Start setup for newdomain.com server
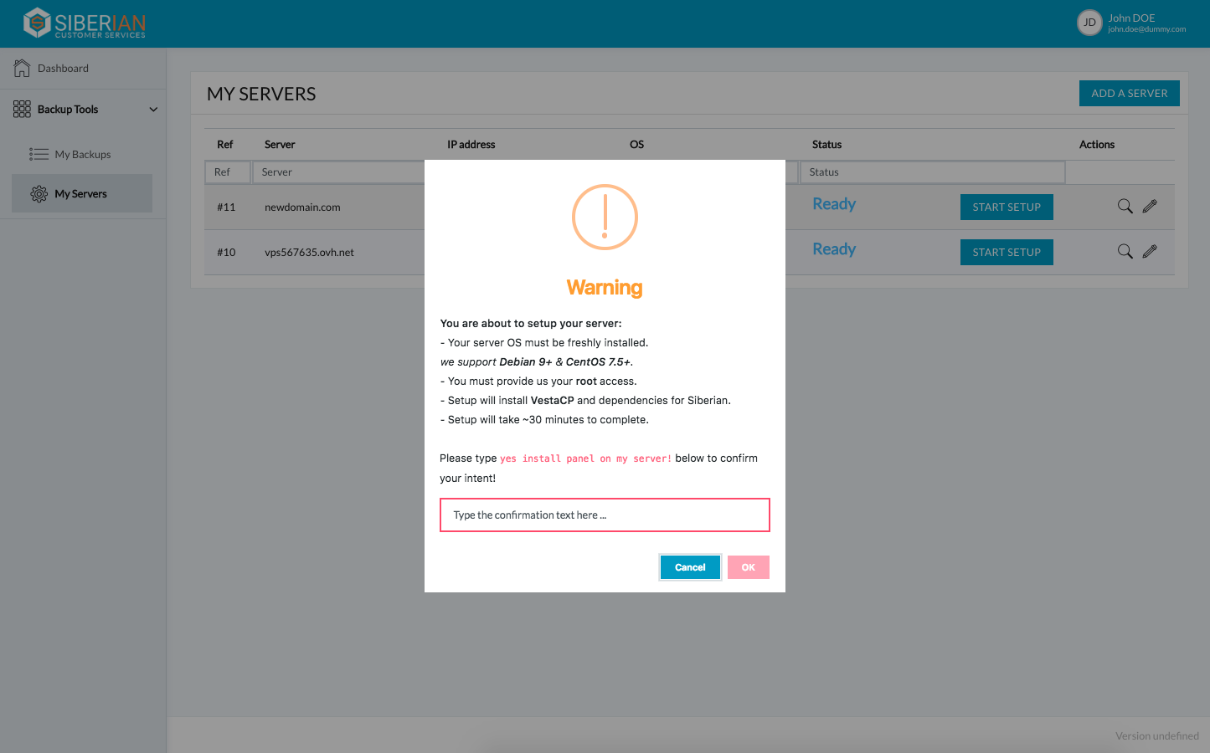The height and width of the screenshot is (753, 1210). (x=1006, y=207)
